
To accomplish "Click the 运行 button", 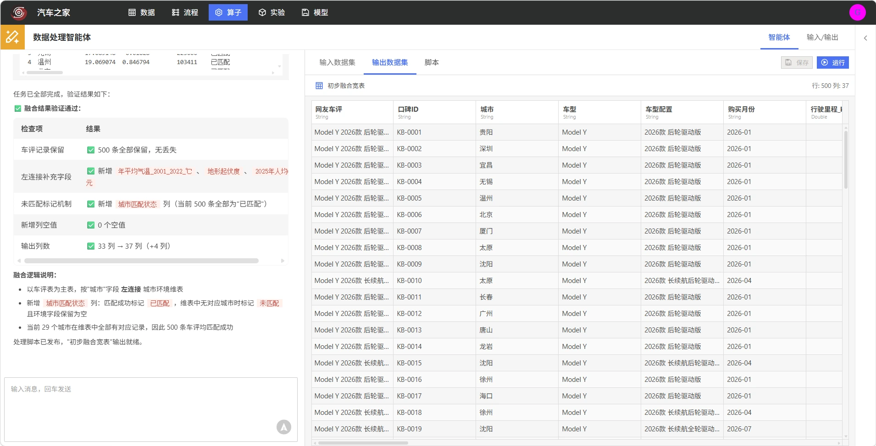I will tap(832, 62).
